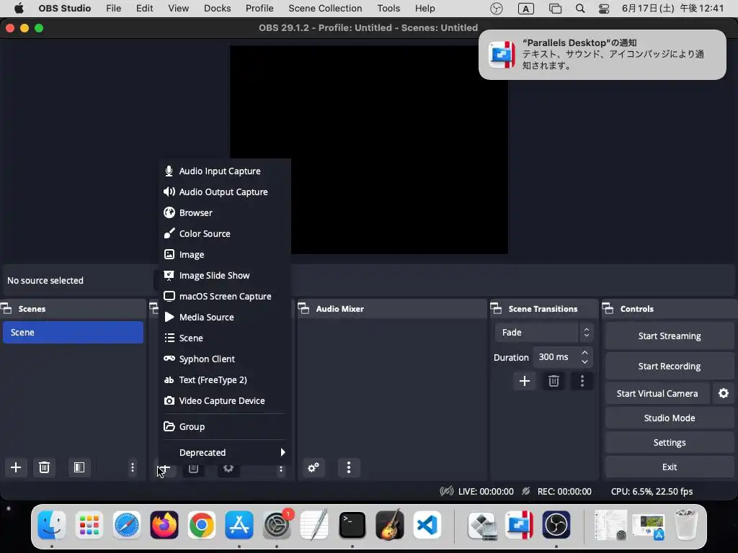Open Audio Mixer advanced properties gears icon

pyautogui.click(x=314, y=467)
